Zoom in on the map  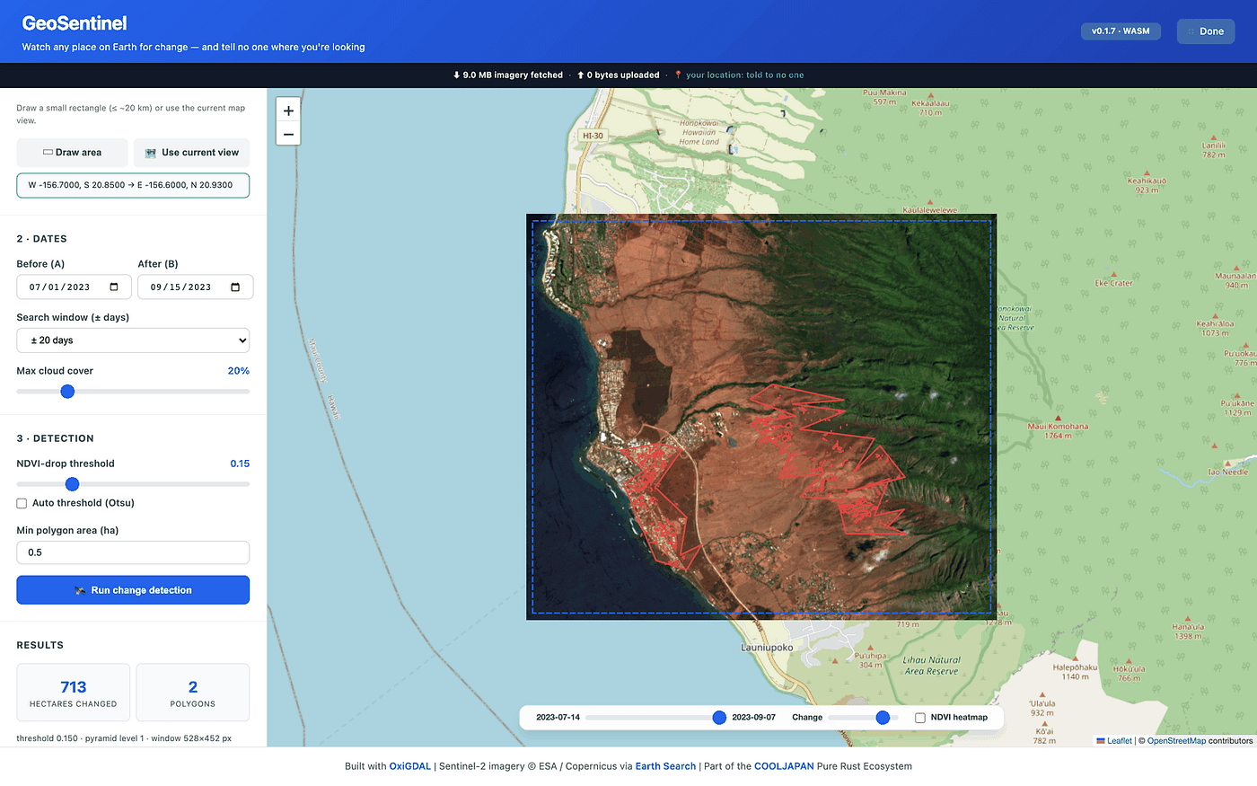[x=288, y=110]
